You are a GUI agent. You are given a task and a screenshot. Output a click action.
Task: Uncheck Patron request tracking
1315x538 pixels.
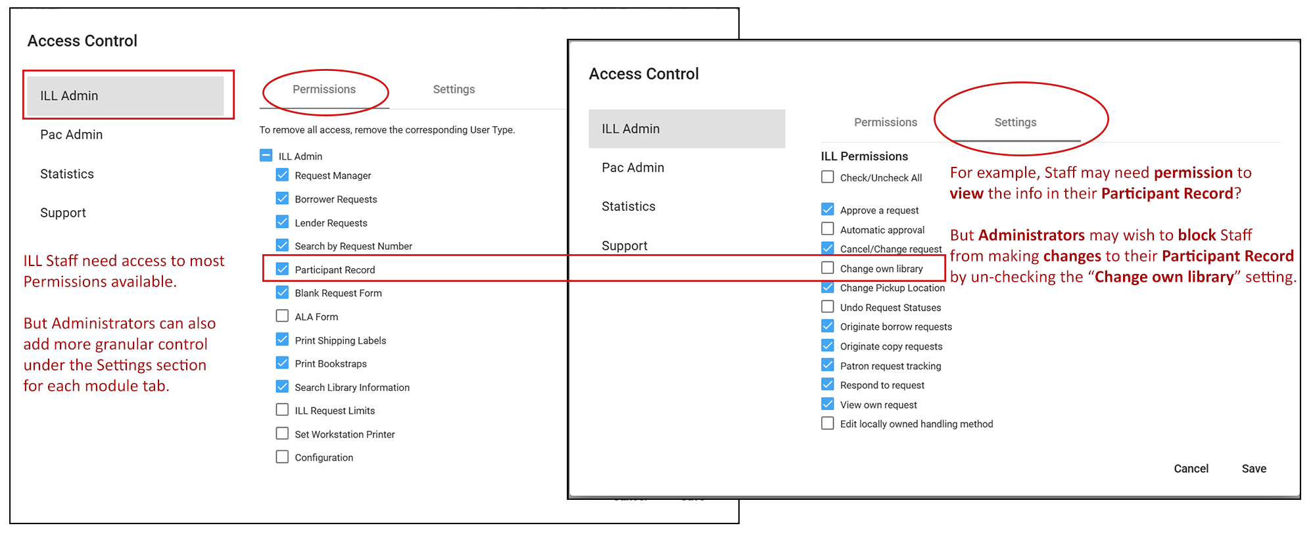tap(828, 365)
